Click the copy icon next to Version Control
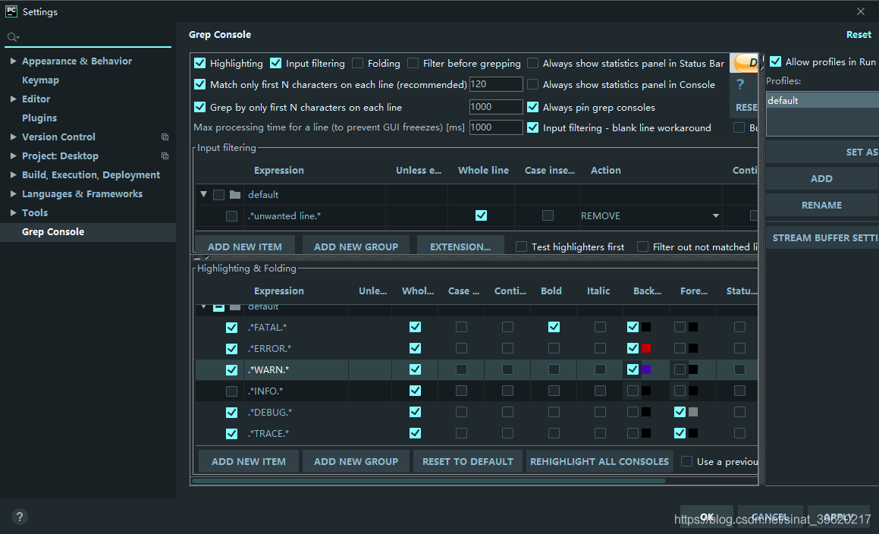 coord(165,137)
